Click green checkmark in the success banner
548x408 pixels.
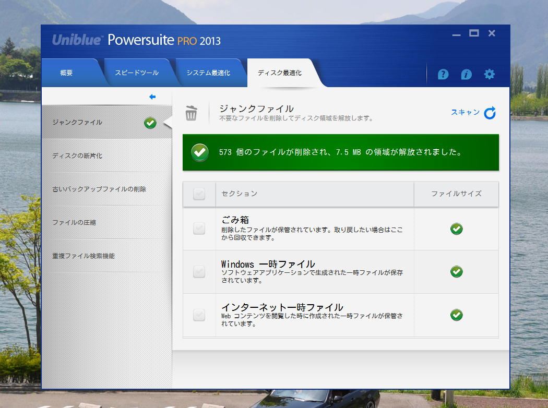(x=200, y=152)
